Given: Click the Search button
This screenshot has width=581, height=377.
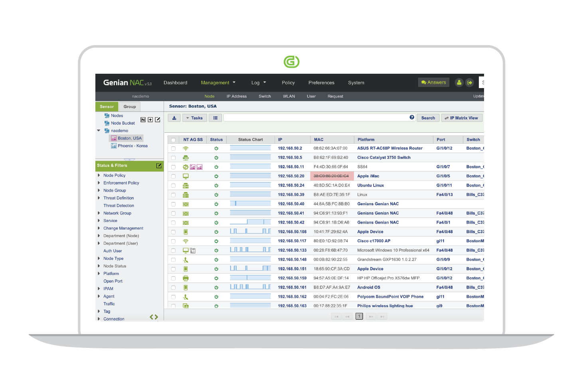Looking at the screenshot, I should (x=428, y=118).
